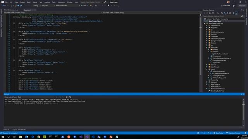Expand the Converters folder
248x139 pixels.
207,36
